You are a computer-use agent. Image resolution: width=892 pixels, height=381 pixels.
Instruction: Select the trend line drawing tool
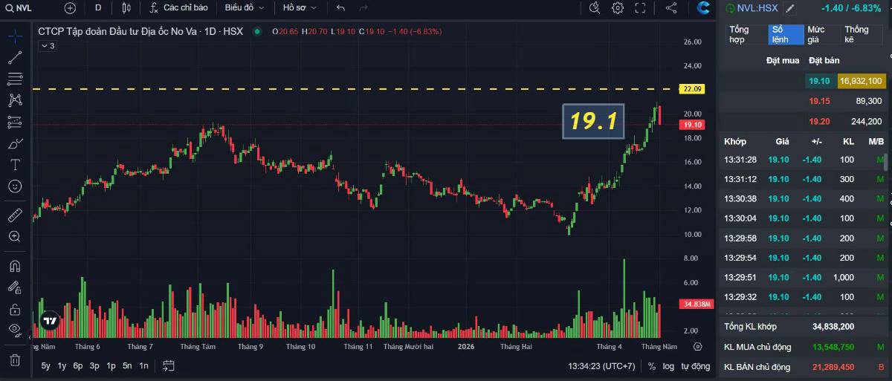tap(15, 57)
